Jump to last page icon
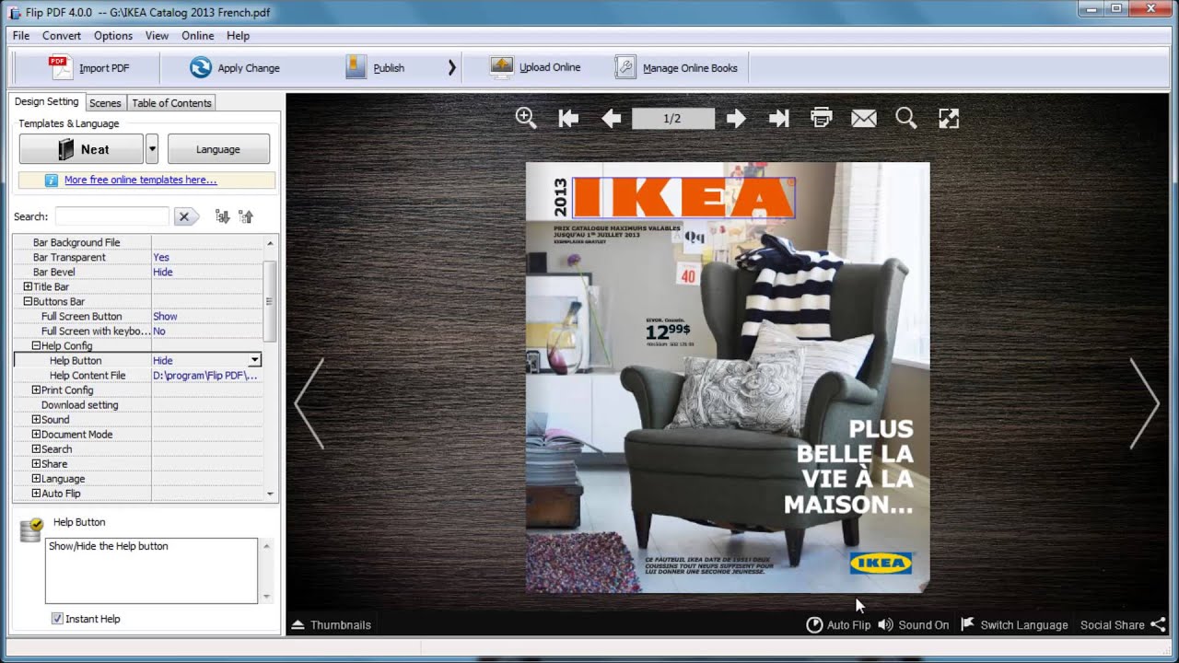The width and height of the screenshot is (1179, 663). [778, 118]
